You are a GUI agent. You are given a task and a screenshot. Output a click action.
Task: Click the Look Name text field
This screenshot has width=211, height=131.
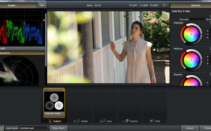coord(33,128)
